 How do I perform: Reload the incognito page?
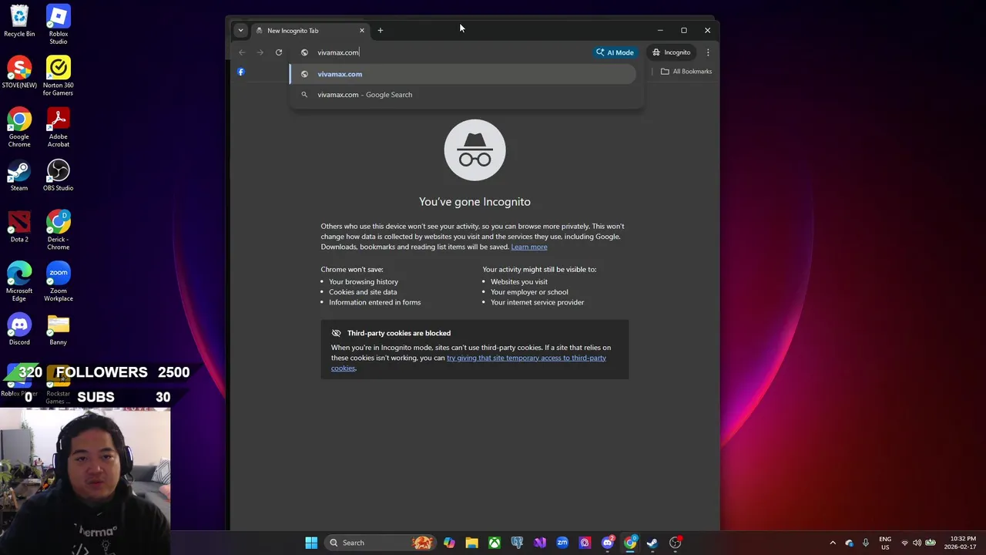[279, 52]
